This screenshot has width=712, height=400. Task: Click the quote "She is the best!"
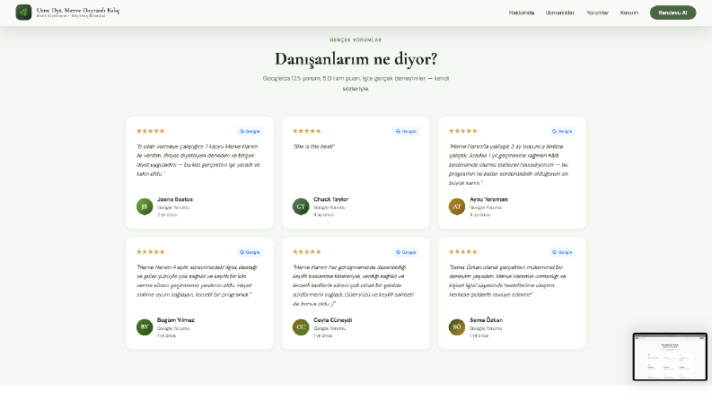click(313, 146)
